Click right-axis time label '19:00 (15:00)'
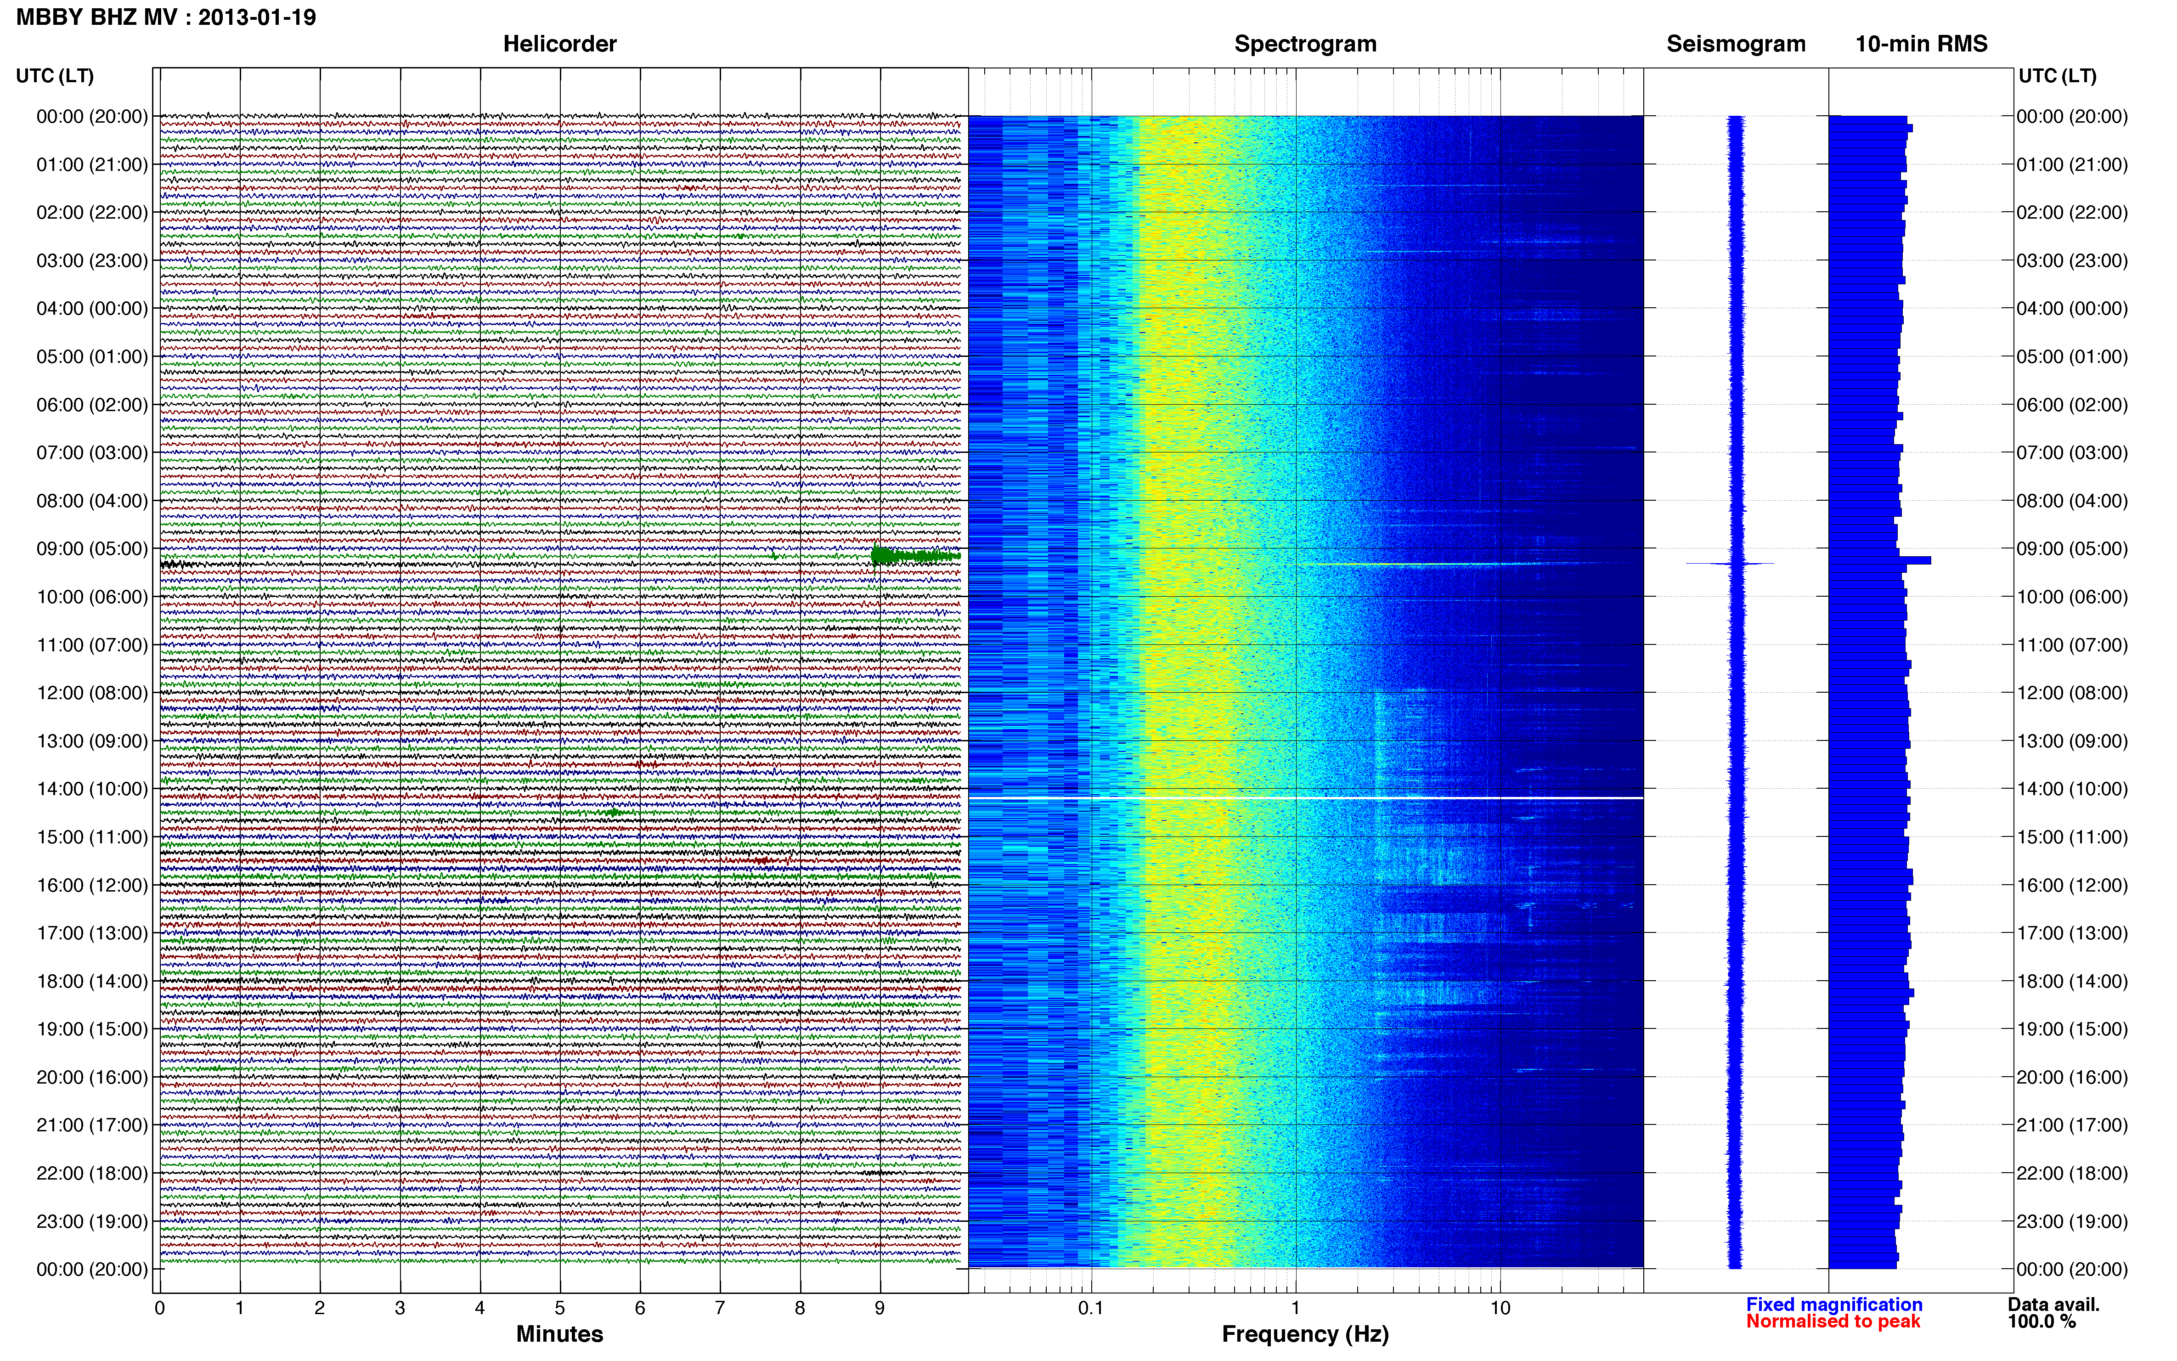Screen dimensions: 2177x1361 click(2073, 1030)
